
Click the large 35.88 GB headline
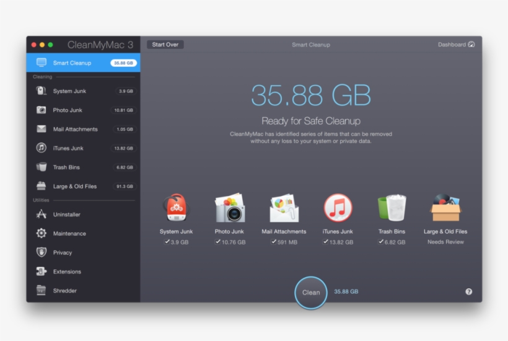(x=311, y=95)
